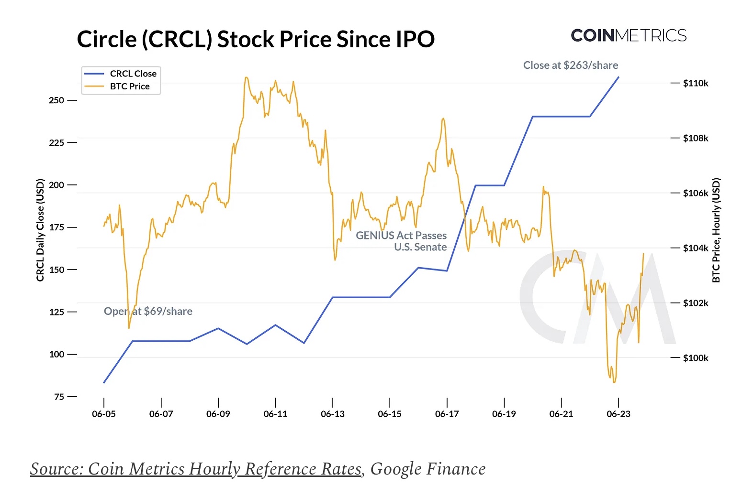Click the 'Close at $263/share' annotation
Screen dimensions: 742x486
click(x=570, y=65)
